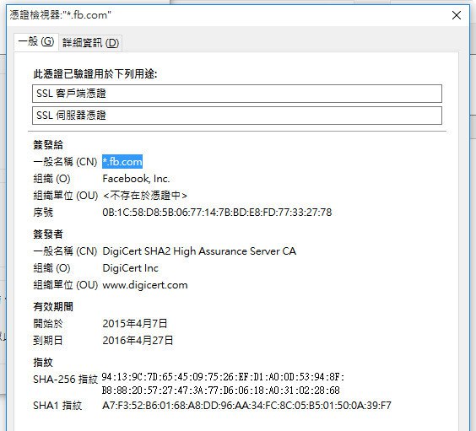Click the 簽發者 section heading
This screenshot has height=431, width=476.
click(48, 234)
